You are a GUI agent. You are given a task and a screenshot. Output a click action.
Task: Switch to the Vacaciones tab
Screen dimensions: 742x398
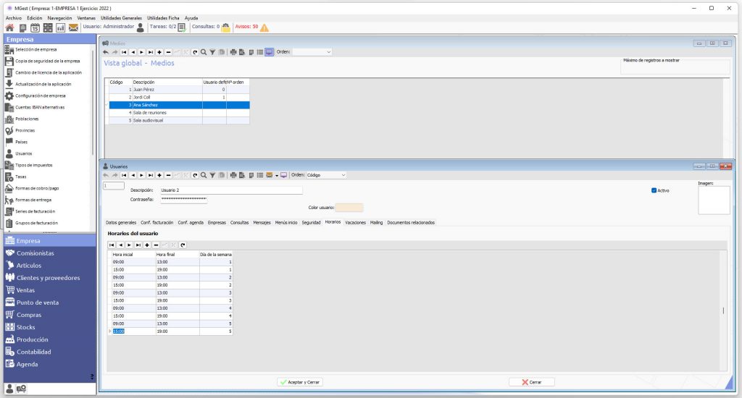pyautogui.click(x=355, y=223)
